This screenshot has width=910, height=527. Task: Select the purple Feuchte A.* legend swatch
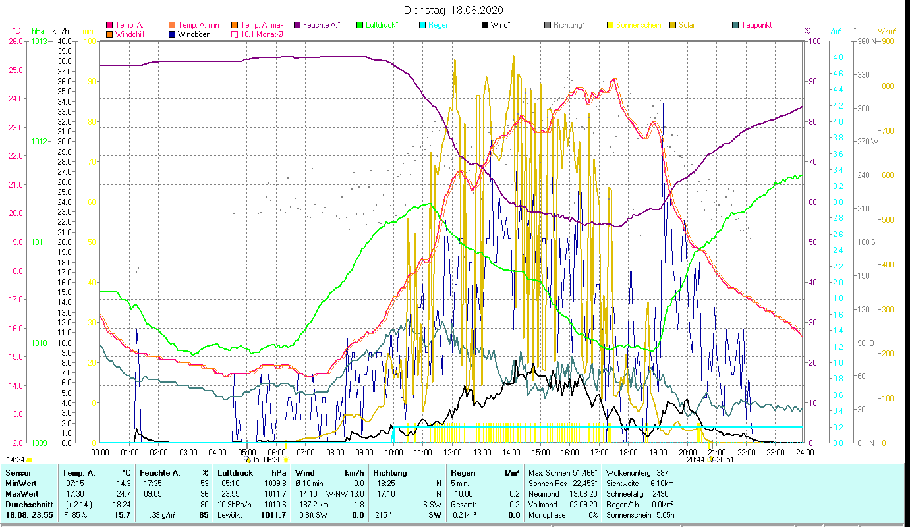297,25
